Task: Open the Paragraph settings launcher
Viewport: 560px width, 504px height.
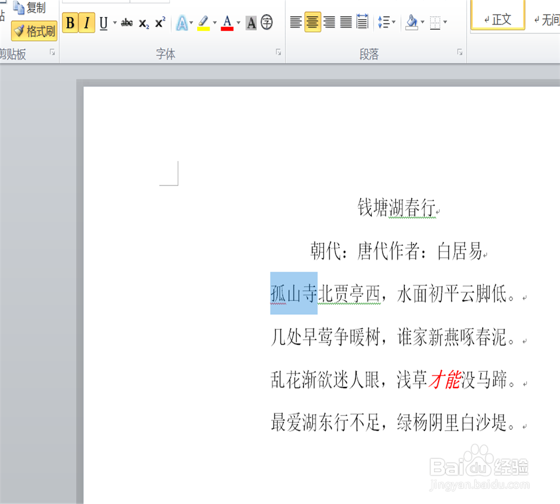Action: point(459,52)
